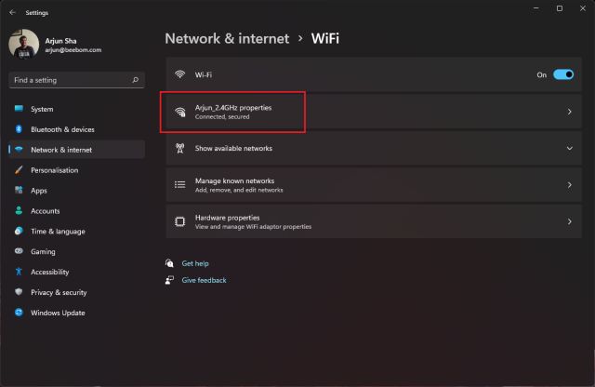
Task: Open Arjun_2.4GHz properties chevron
Action: click(569, 112)
